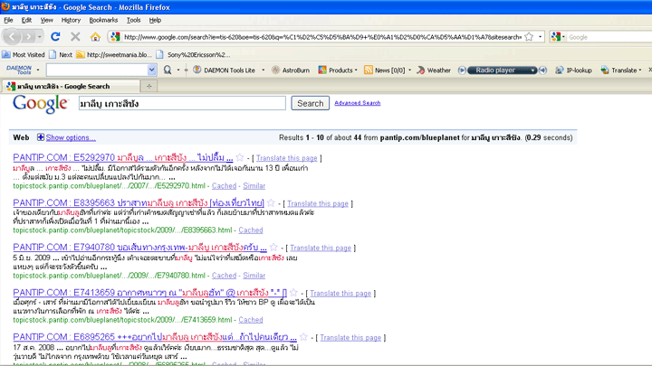The height and width of the screenshot is (366, 652).
Task: Star the E8395663 search result
Action: point(271,202)
